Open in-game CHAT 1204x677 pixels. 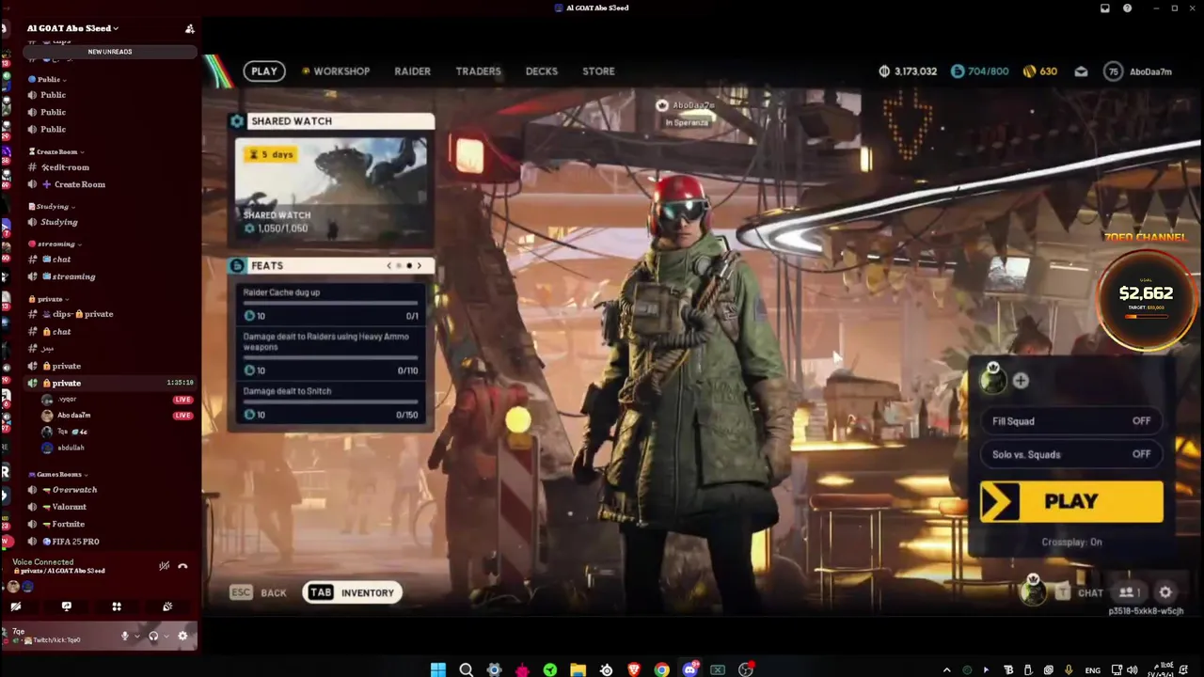(1079, 592)
